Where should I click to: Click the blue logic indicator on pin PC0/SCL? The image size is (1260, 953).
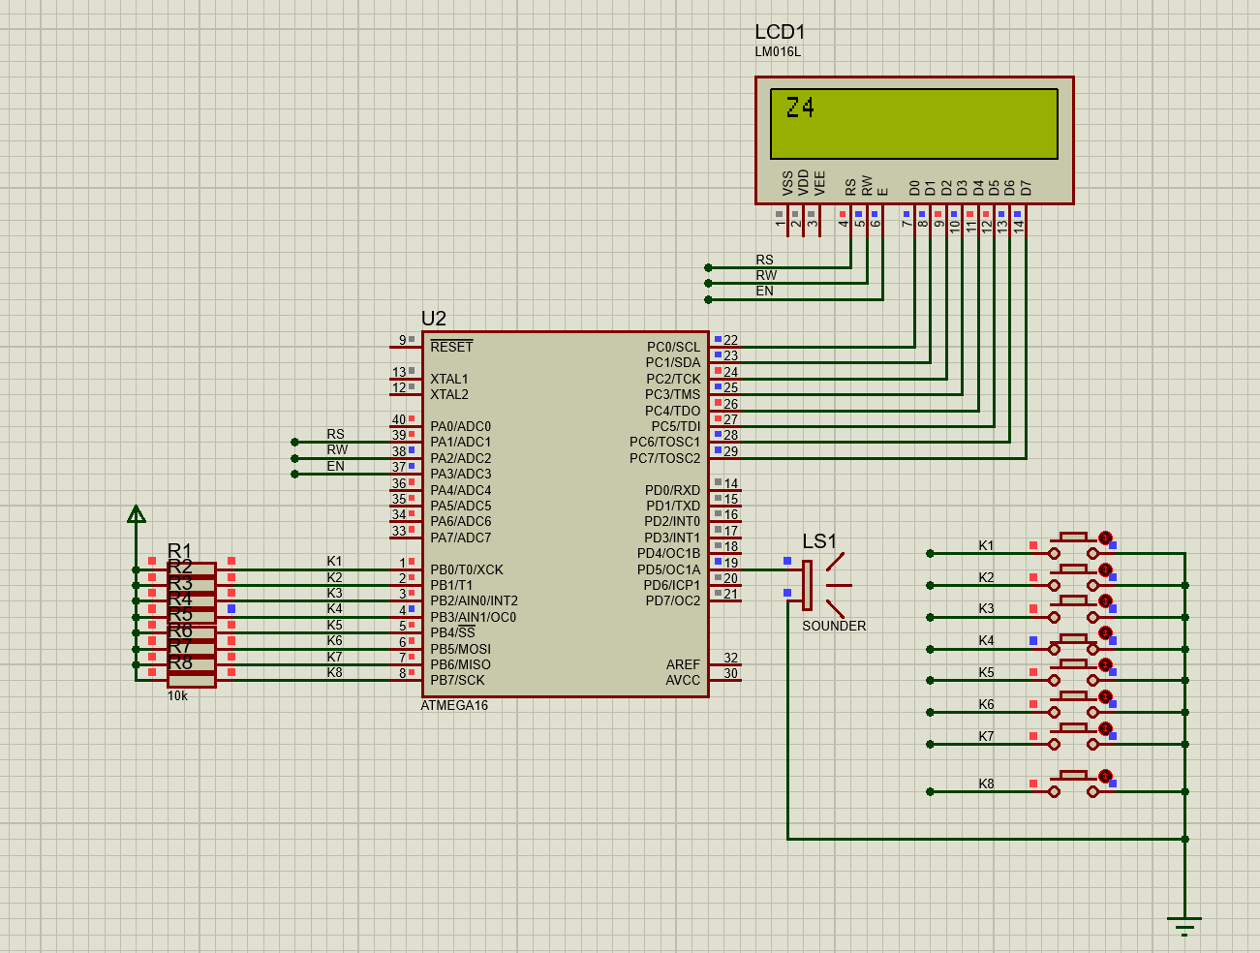tap(717, 341)
